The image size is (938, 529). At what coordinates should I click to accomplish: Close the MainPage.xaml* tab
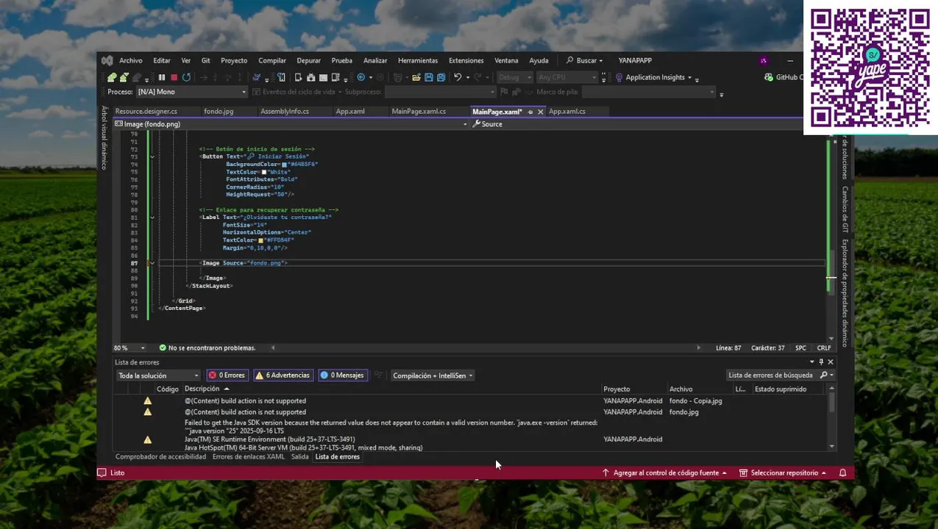540,112
